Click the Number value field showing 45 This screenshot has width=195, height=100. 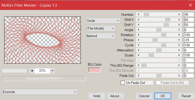coord(189,15)
